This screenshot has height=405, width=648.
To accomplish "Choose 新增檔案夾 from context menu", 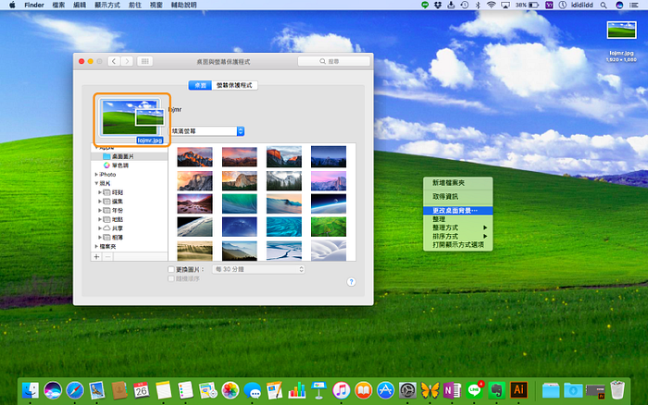I will tap(457, 182).
